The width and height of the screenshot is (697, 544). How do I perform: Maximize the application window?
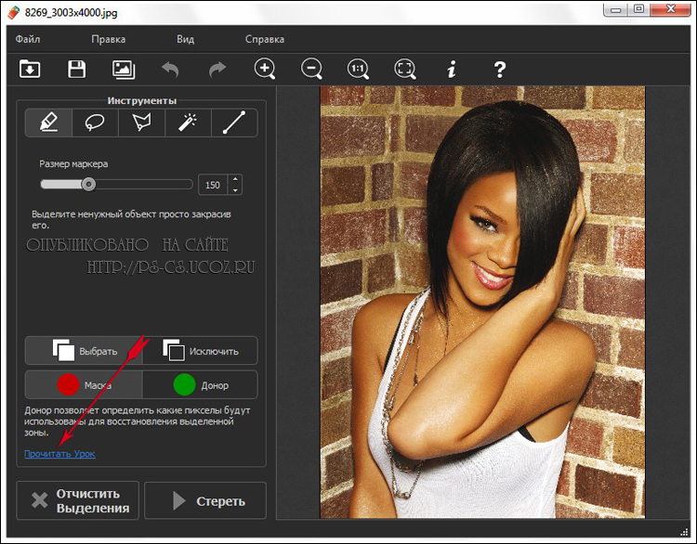coord(639,9)
